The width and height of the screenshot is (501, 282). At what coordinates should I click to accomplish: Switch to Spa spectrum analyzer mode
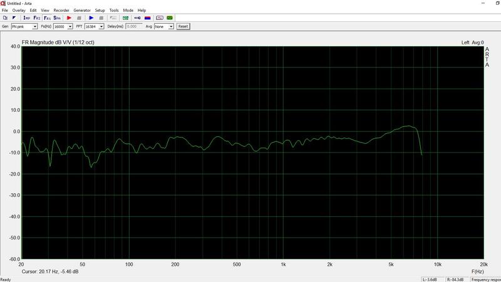[x=57, y=18]
